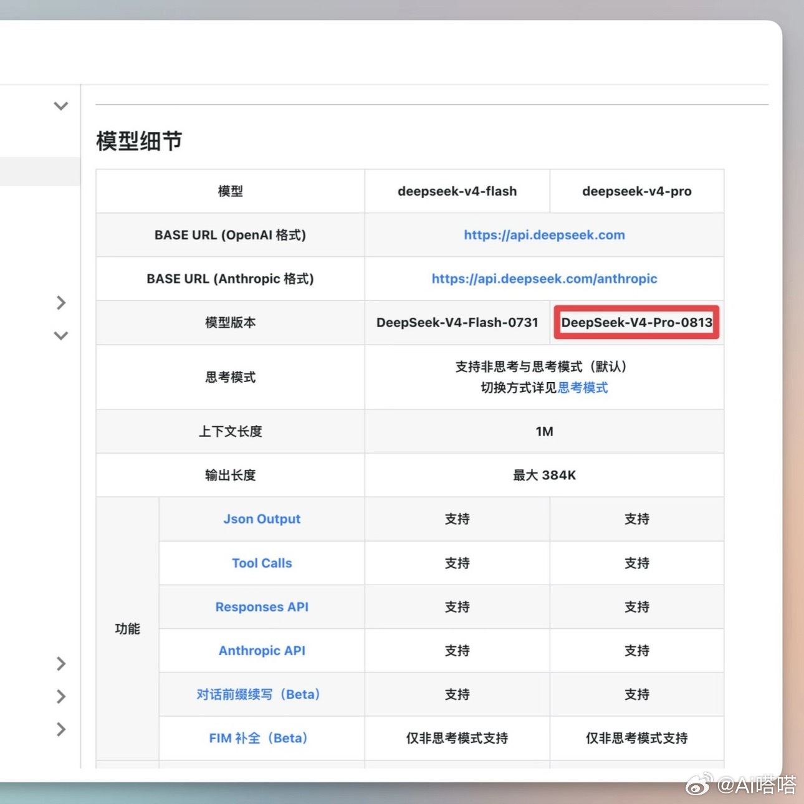Click the DeepSeek-V4-Flash-0731 version cell
The image size is (804, 804).
(x=457, y=323)
